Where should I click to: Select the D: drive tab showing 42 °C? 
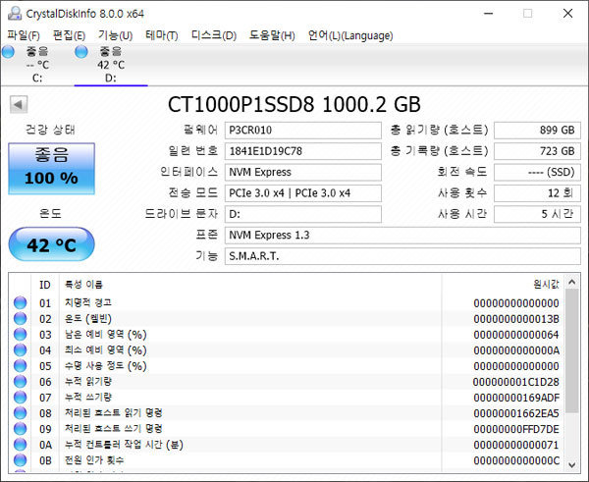(111, 65)
